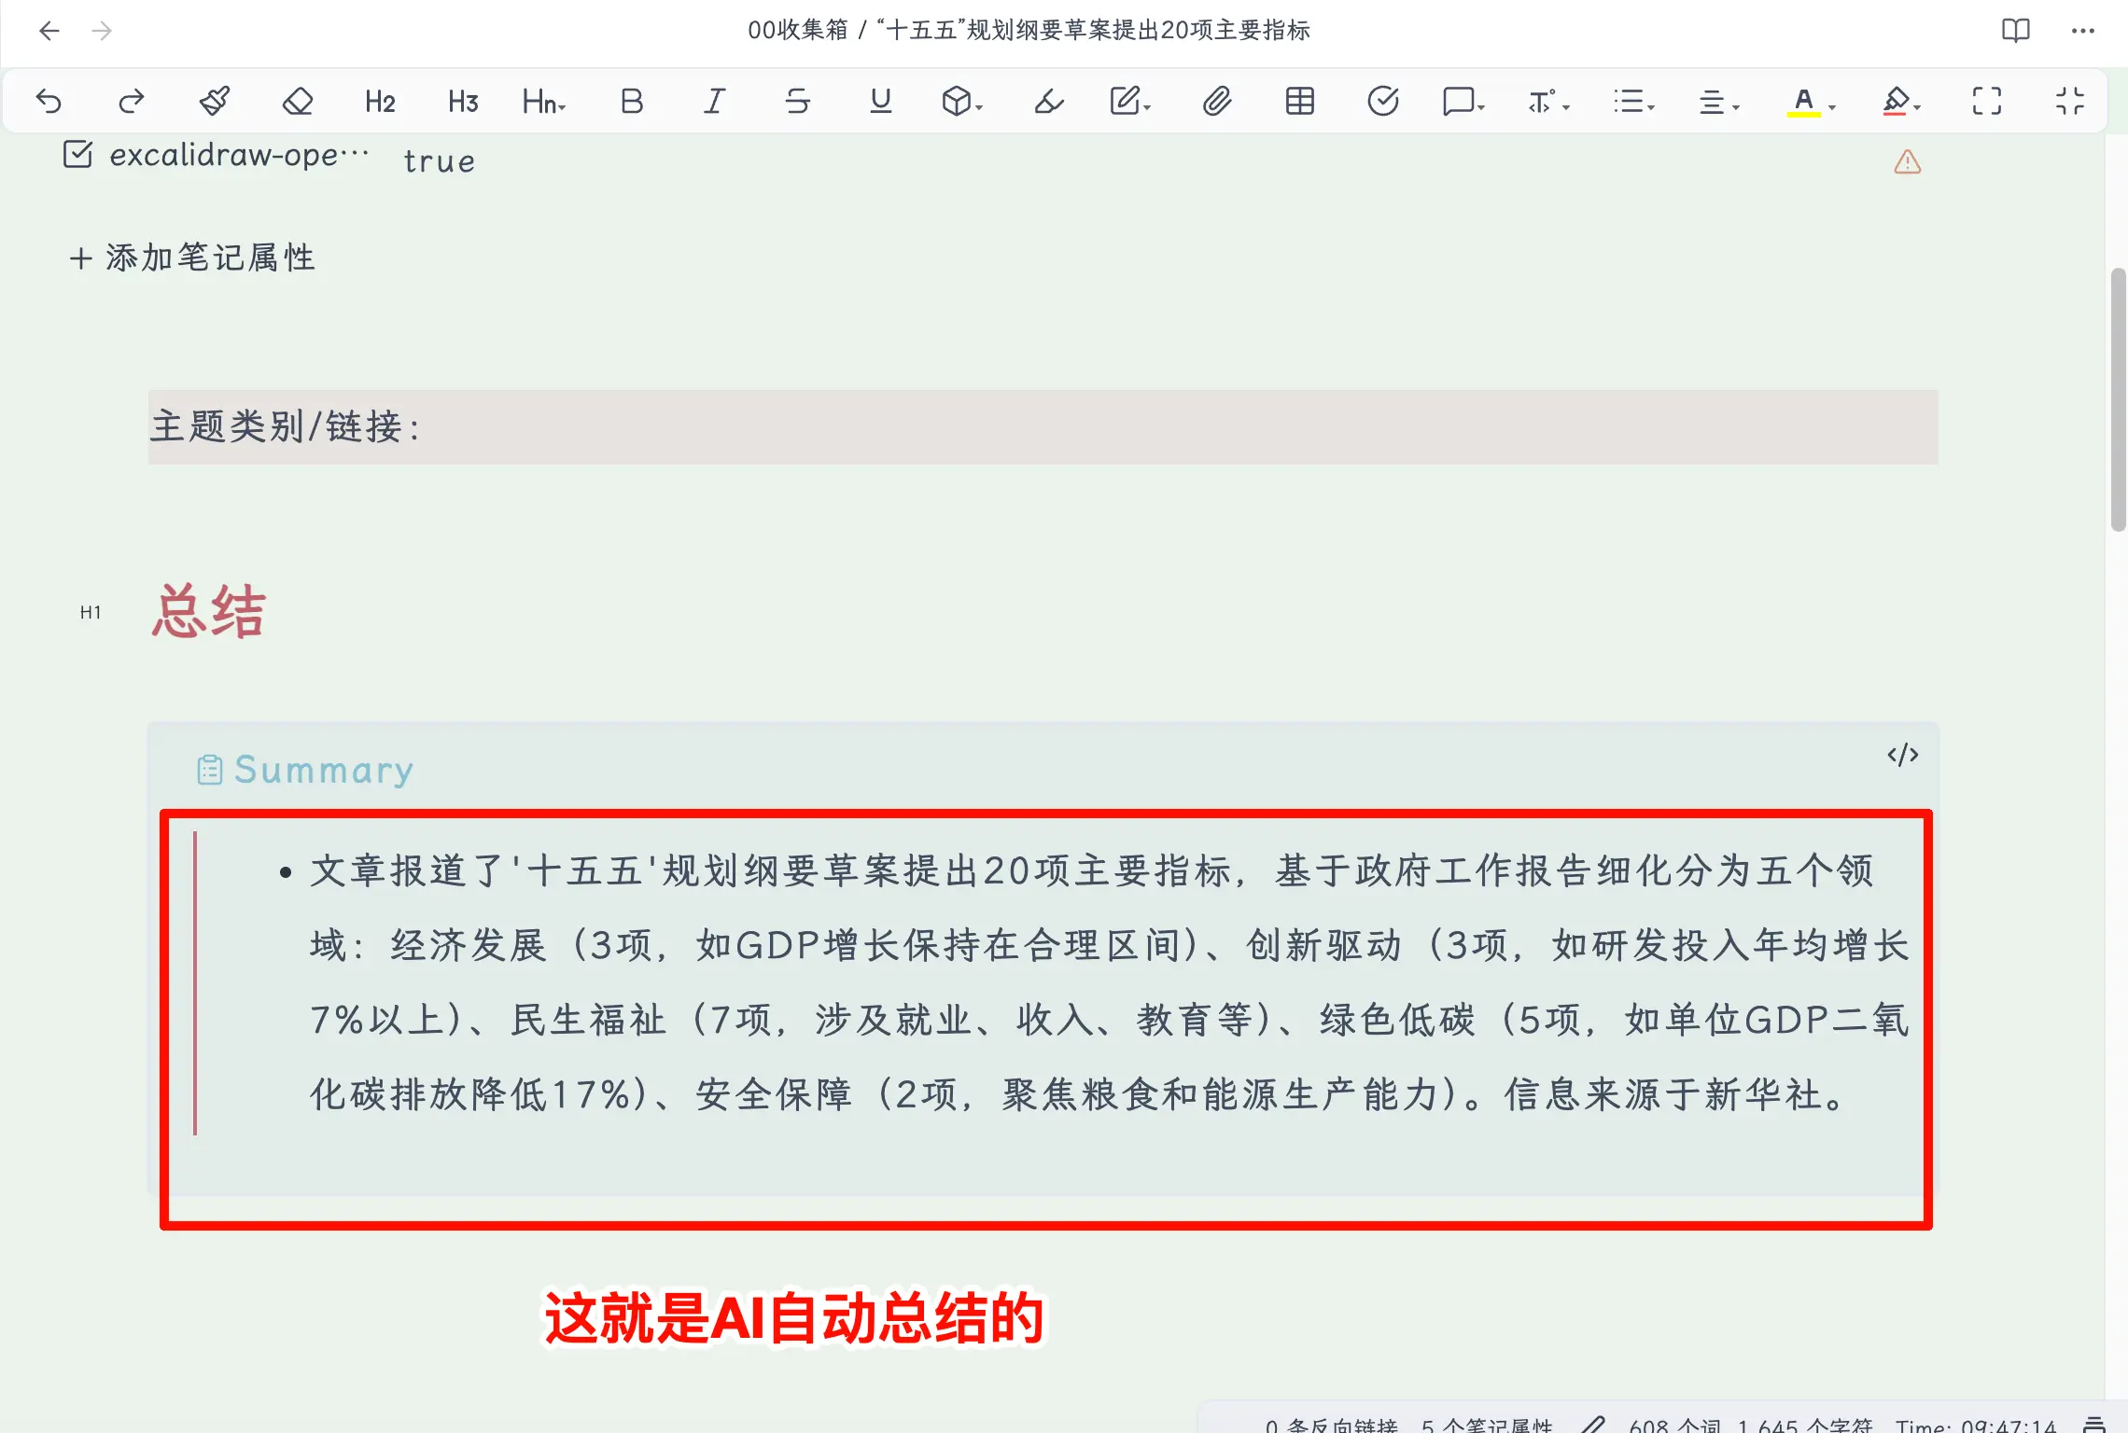This screenshot has height=1433, width=2128.
Task: Navigate back with left arrow
Action: click(x=49, y=31)
